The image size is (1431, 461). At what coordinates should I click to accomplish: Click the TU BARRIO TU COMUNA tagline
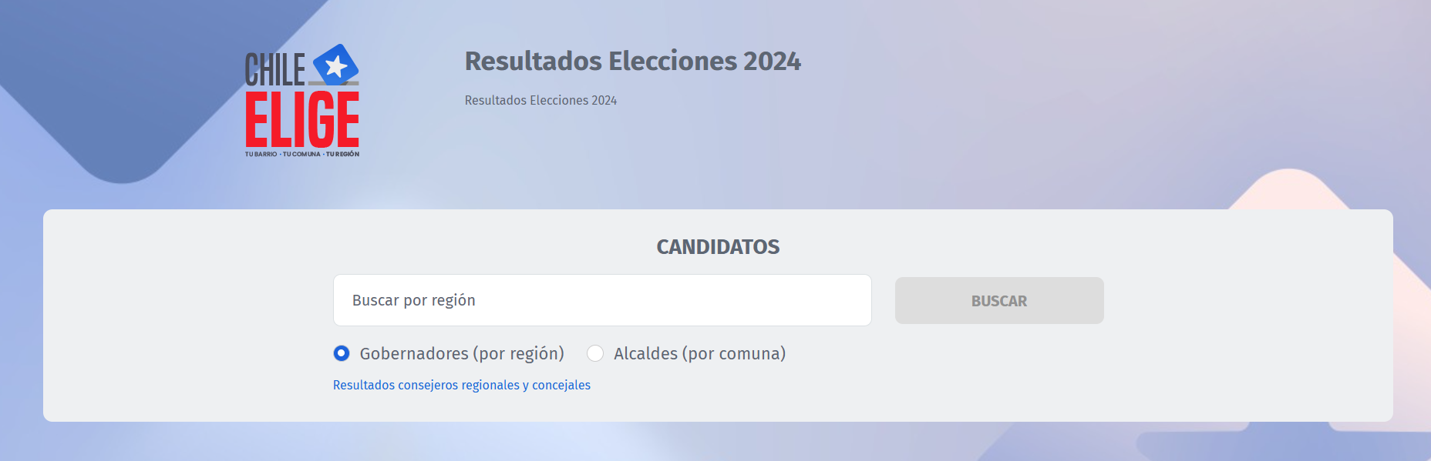pyautogui.click(x=302, y=154)
